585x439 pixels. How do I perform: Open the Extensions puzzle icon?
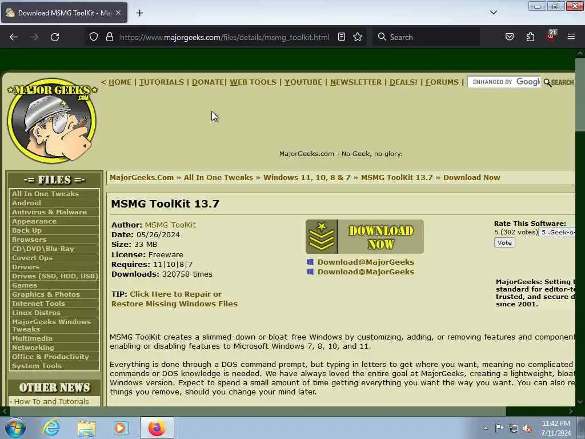pos(530,37)
